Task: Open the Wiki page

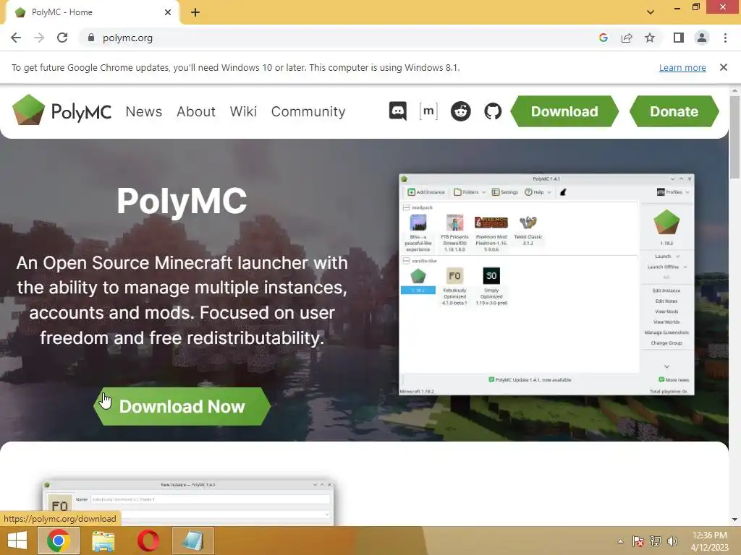Action: (x=243, y=111)
